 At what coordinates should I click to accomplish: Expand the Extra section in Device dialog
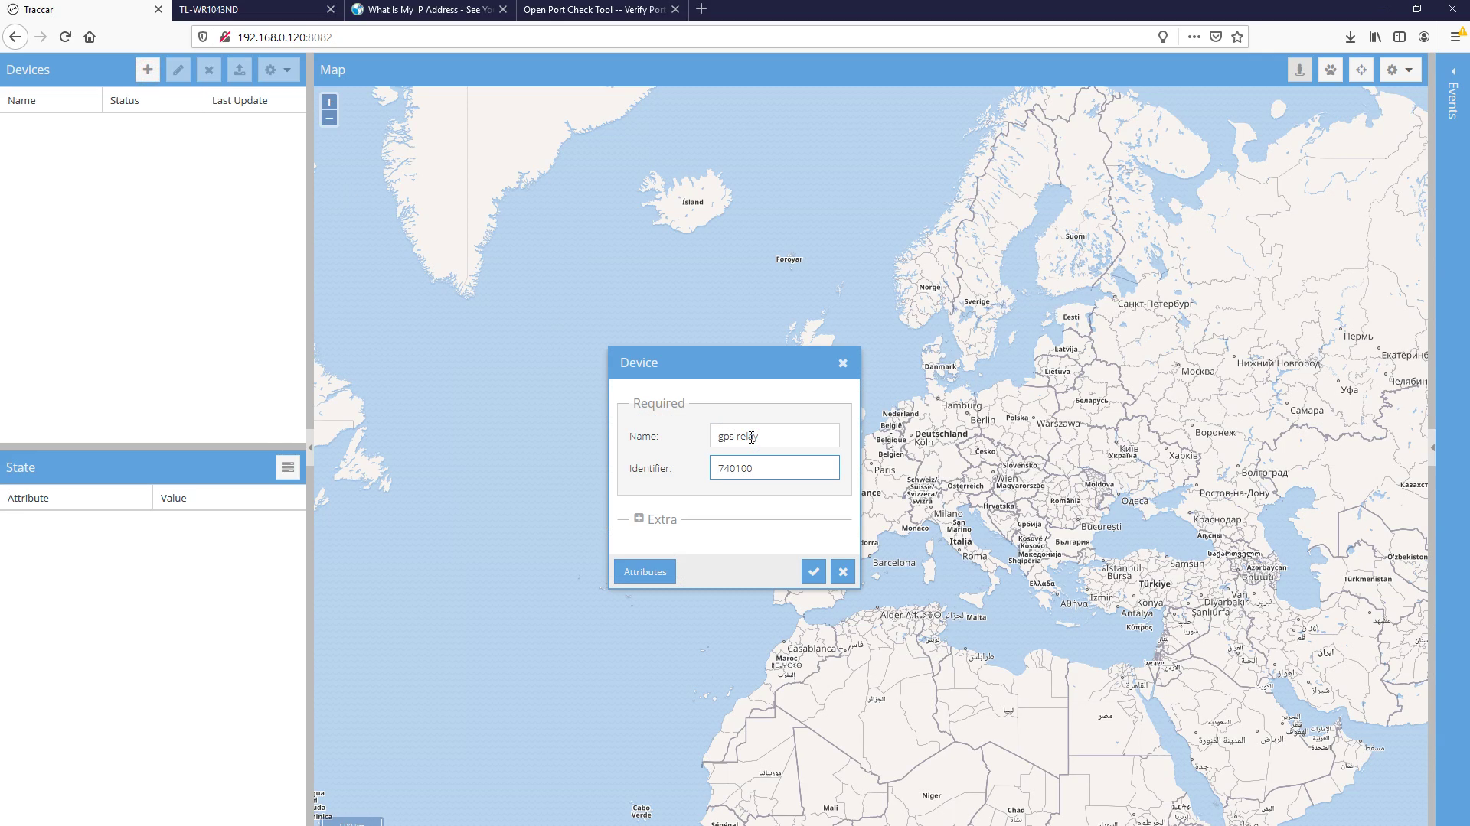(x=640, y=518)
